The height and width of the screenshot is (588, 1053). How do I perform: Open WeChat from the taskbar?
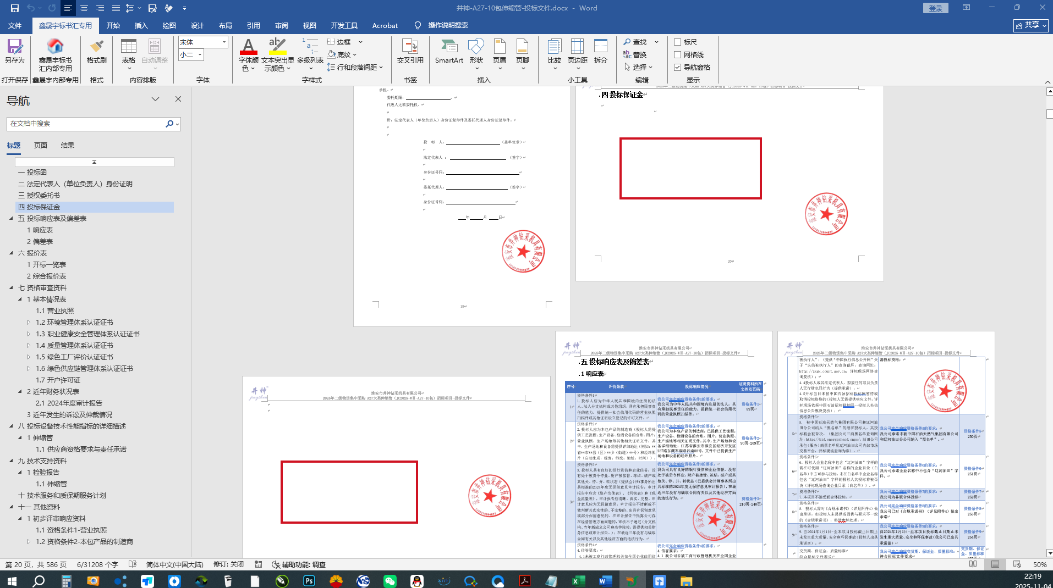(x=390, y=580)
